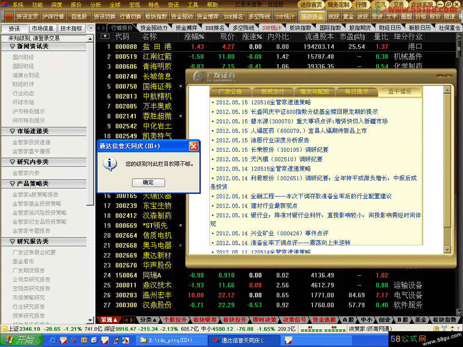The width and height of the screenshot is (463, 347).
Task: Collapse the 研究报告类 section
Action: point(12,241)
